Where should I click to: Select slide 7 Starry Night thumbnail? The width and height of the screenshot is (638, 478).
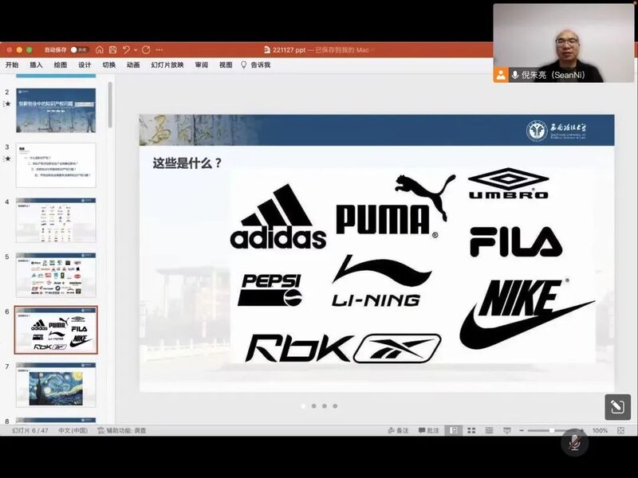pyautogui.click(x=56, y=385)
